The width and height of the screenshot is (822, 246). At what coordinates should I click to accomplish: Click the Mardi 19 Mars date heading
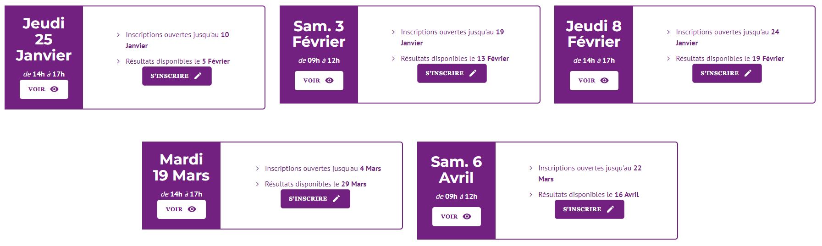(x=181, y=167)
